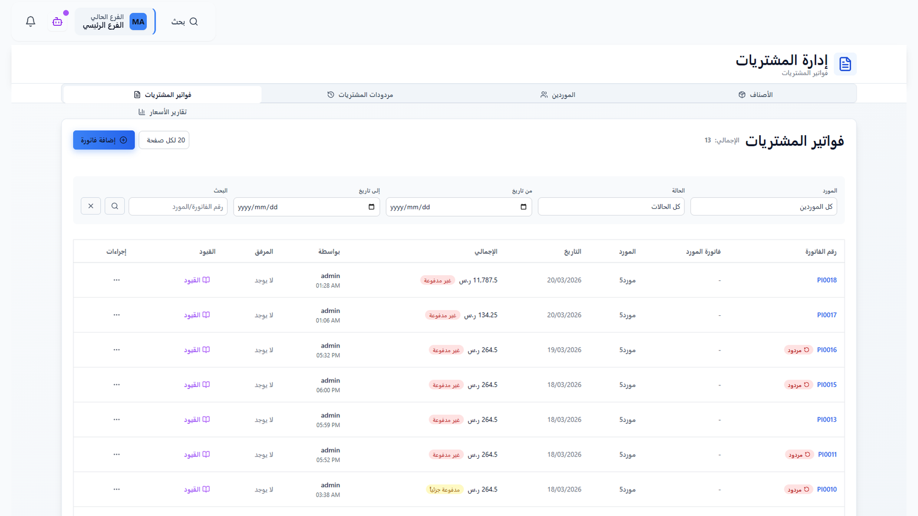Viewport: 918px width, 516px height.
Task: Expand the 'كل الحالات' status dropdown
Action: click(x=611, y=206)
